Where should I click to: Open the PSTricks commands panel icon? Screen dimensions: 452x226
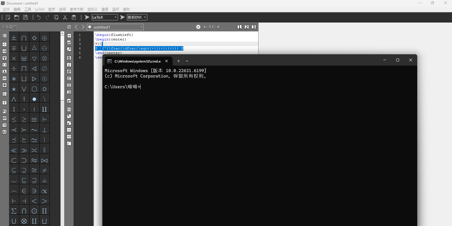coord(5,111)
